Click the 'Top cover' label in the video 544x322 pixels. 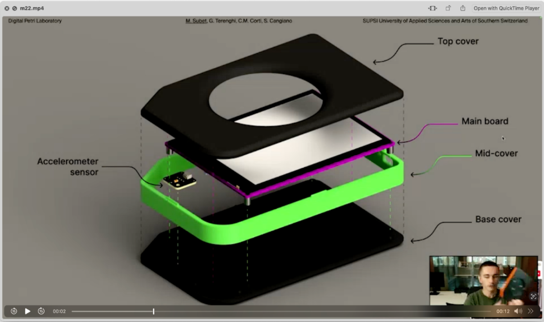[458, 41]
